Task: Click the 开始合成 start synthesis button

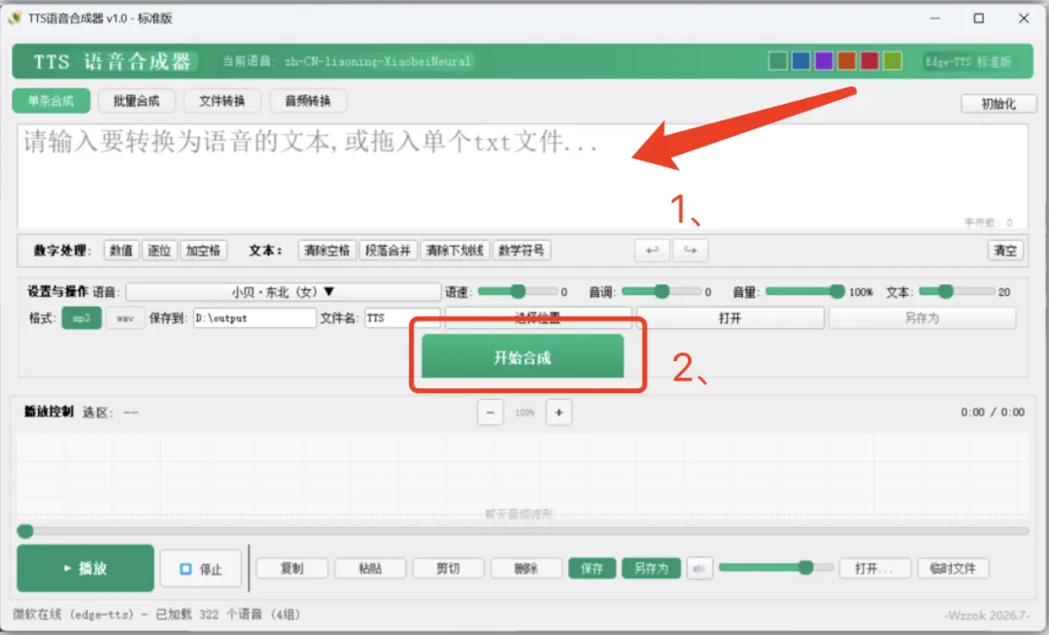Action: (523, 357)
